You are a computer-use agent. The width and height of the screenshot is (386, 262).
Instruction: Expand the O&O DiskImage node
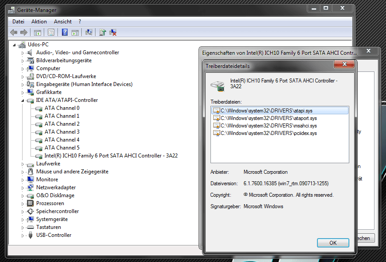tap(23, 196)
